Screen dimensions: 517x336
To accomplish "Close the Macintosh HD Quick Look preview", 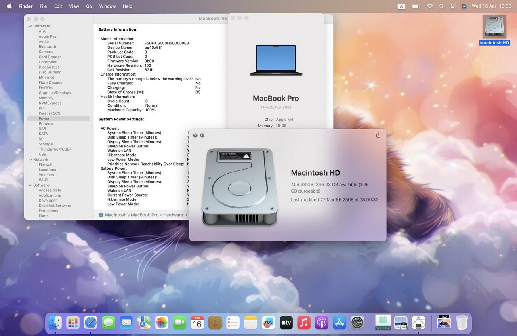I will 195,135.
